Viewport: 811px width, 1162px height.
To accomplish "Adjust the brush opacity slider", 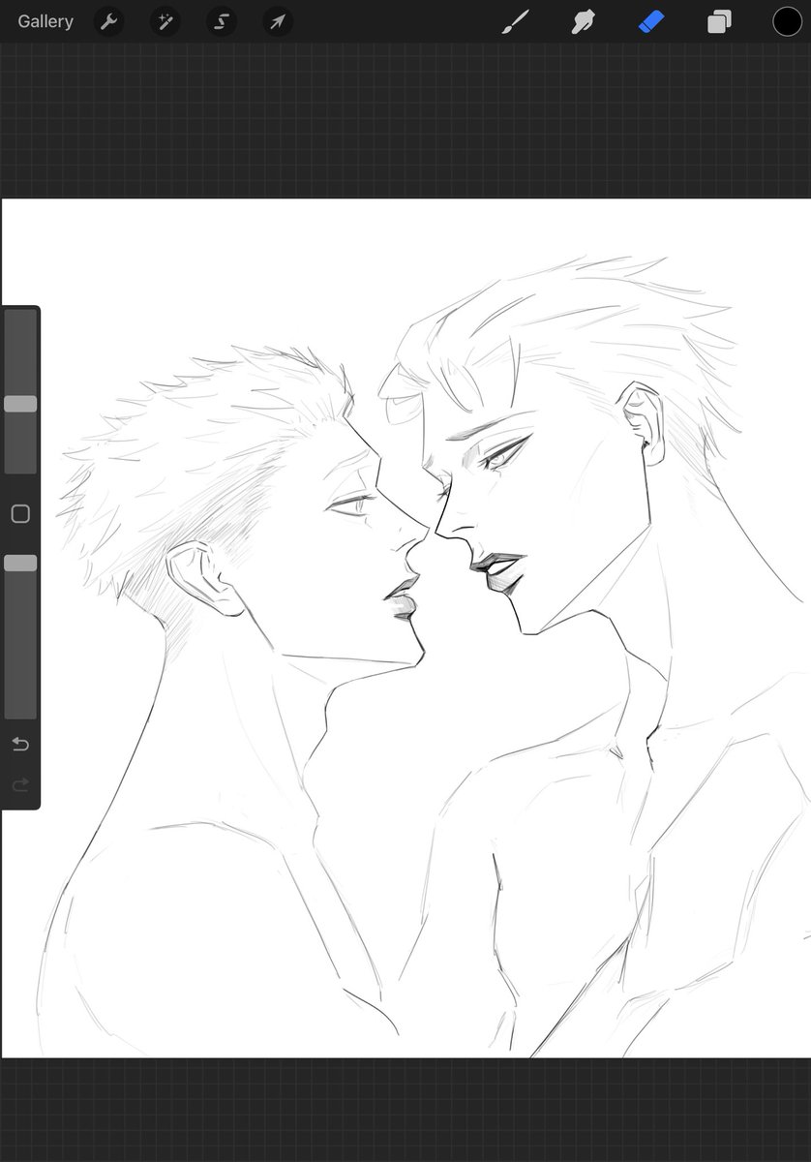I will tap(20, 563).
